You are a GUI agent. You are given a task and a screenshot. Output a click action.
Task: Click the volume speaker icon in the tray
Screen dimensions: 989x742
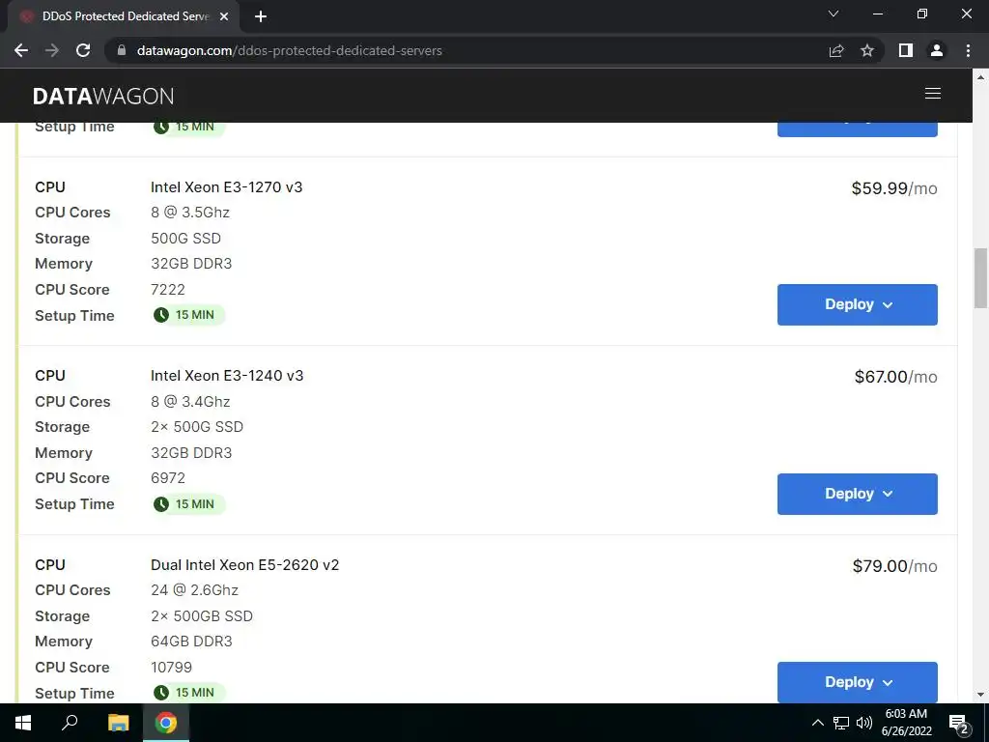pyautogui.click(x=864, y=723)
